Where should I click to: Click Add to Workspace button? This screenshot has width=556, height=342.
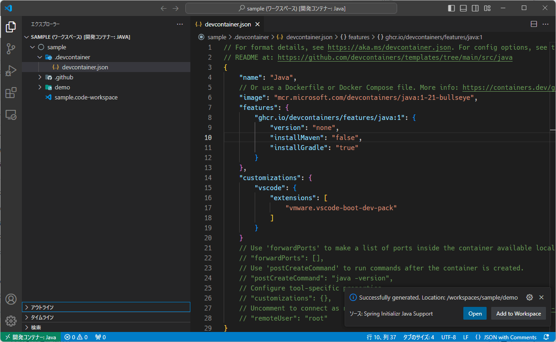pos(519,313)
